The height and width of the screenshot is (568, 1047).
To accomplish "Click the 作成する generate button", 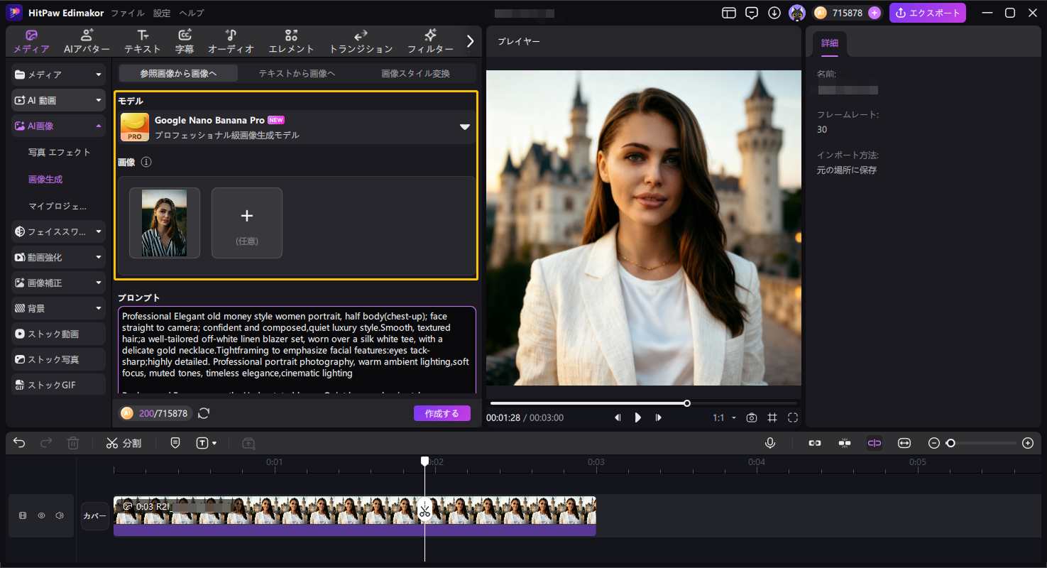I will (442, 413).
